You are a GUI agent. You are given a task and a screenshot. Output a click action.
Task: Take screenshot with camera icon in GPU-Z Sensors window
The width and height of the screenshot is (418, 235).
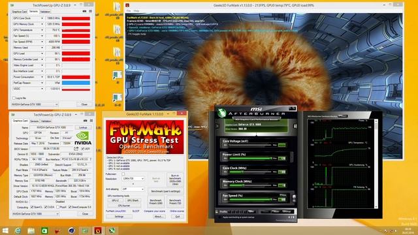tap(84, 11)
